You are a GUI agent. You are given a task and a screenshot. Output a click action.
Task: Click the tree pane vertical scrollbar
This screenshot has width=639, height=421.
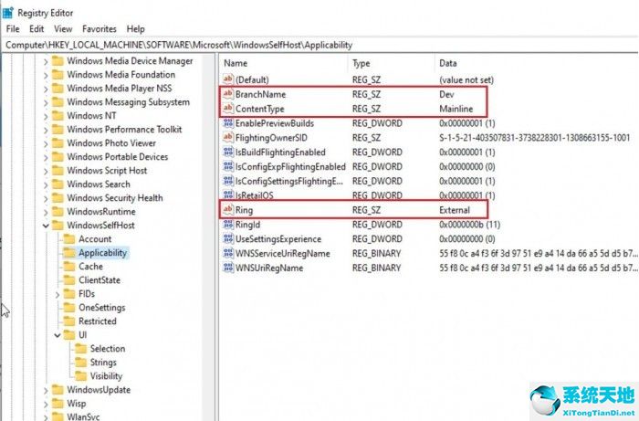(x=209, y=237)
